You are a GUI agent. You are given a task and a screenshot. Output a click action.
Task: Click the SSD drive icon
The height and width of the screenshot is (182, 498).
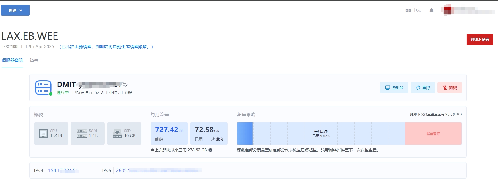coord(117,134)
